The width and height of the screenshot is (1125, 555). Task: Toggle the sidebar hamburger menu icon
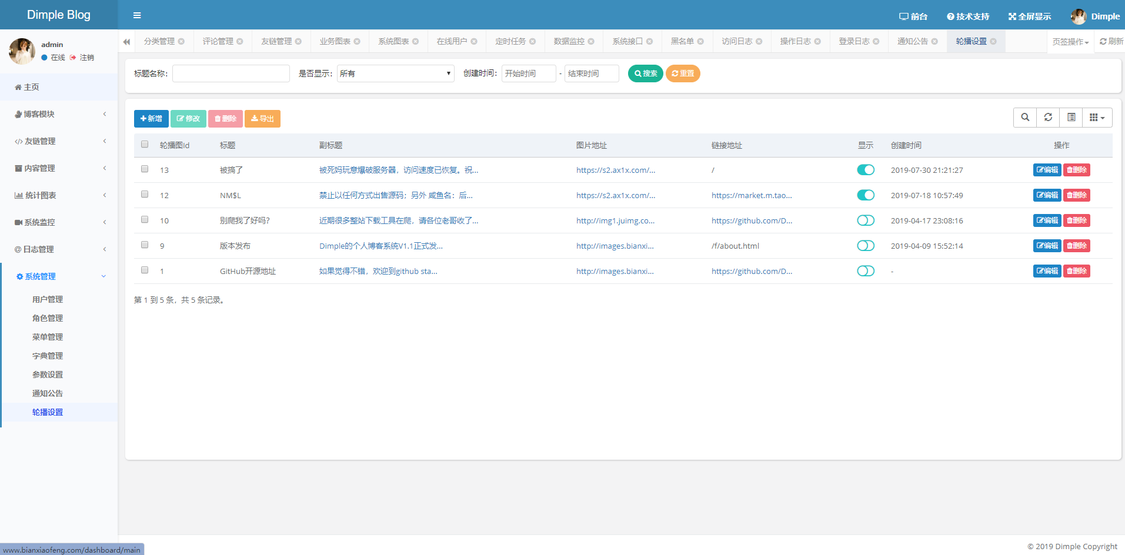(x=137, y=15)
